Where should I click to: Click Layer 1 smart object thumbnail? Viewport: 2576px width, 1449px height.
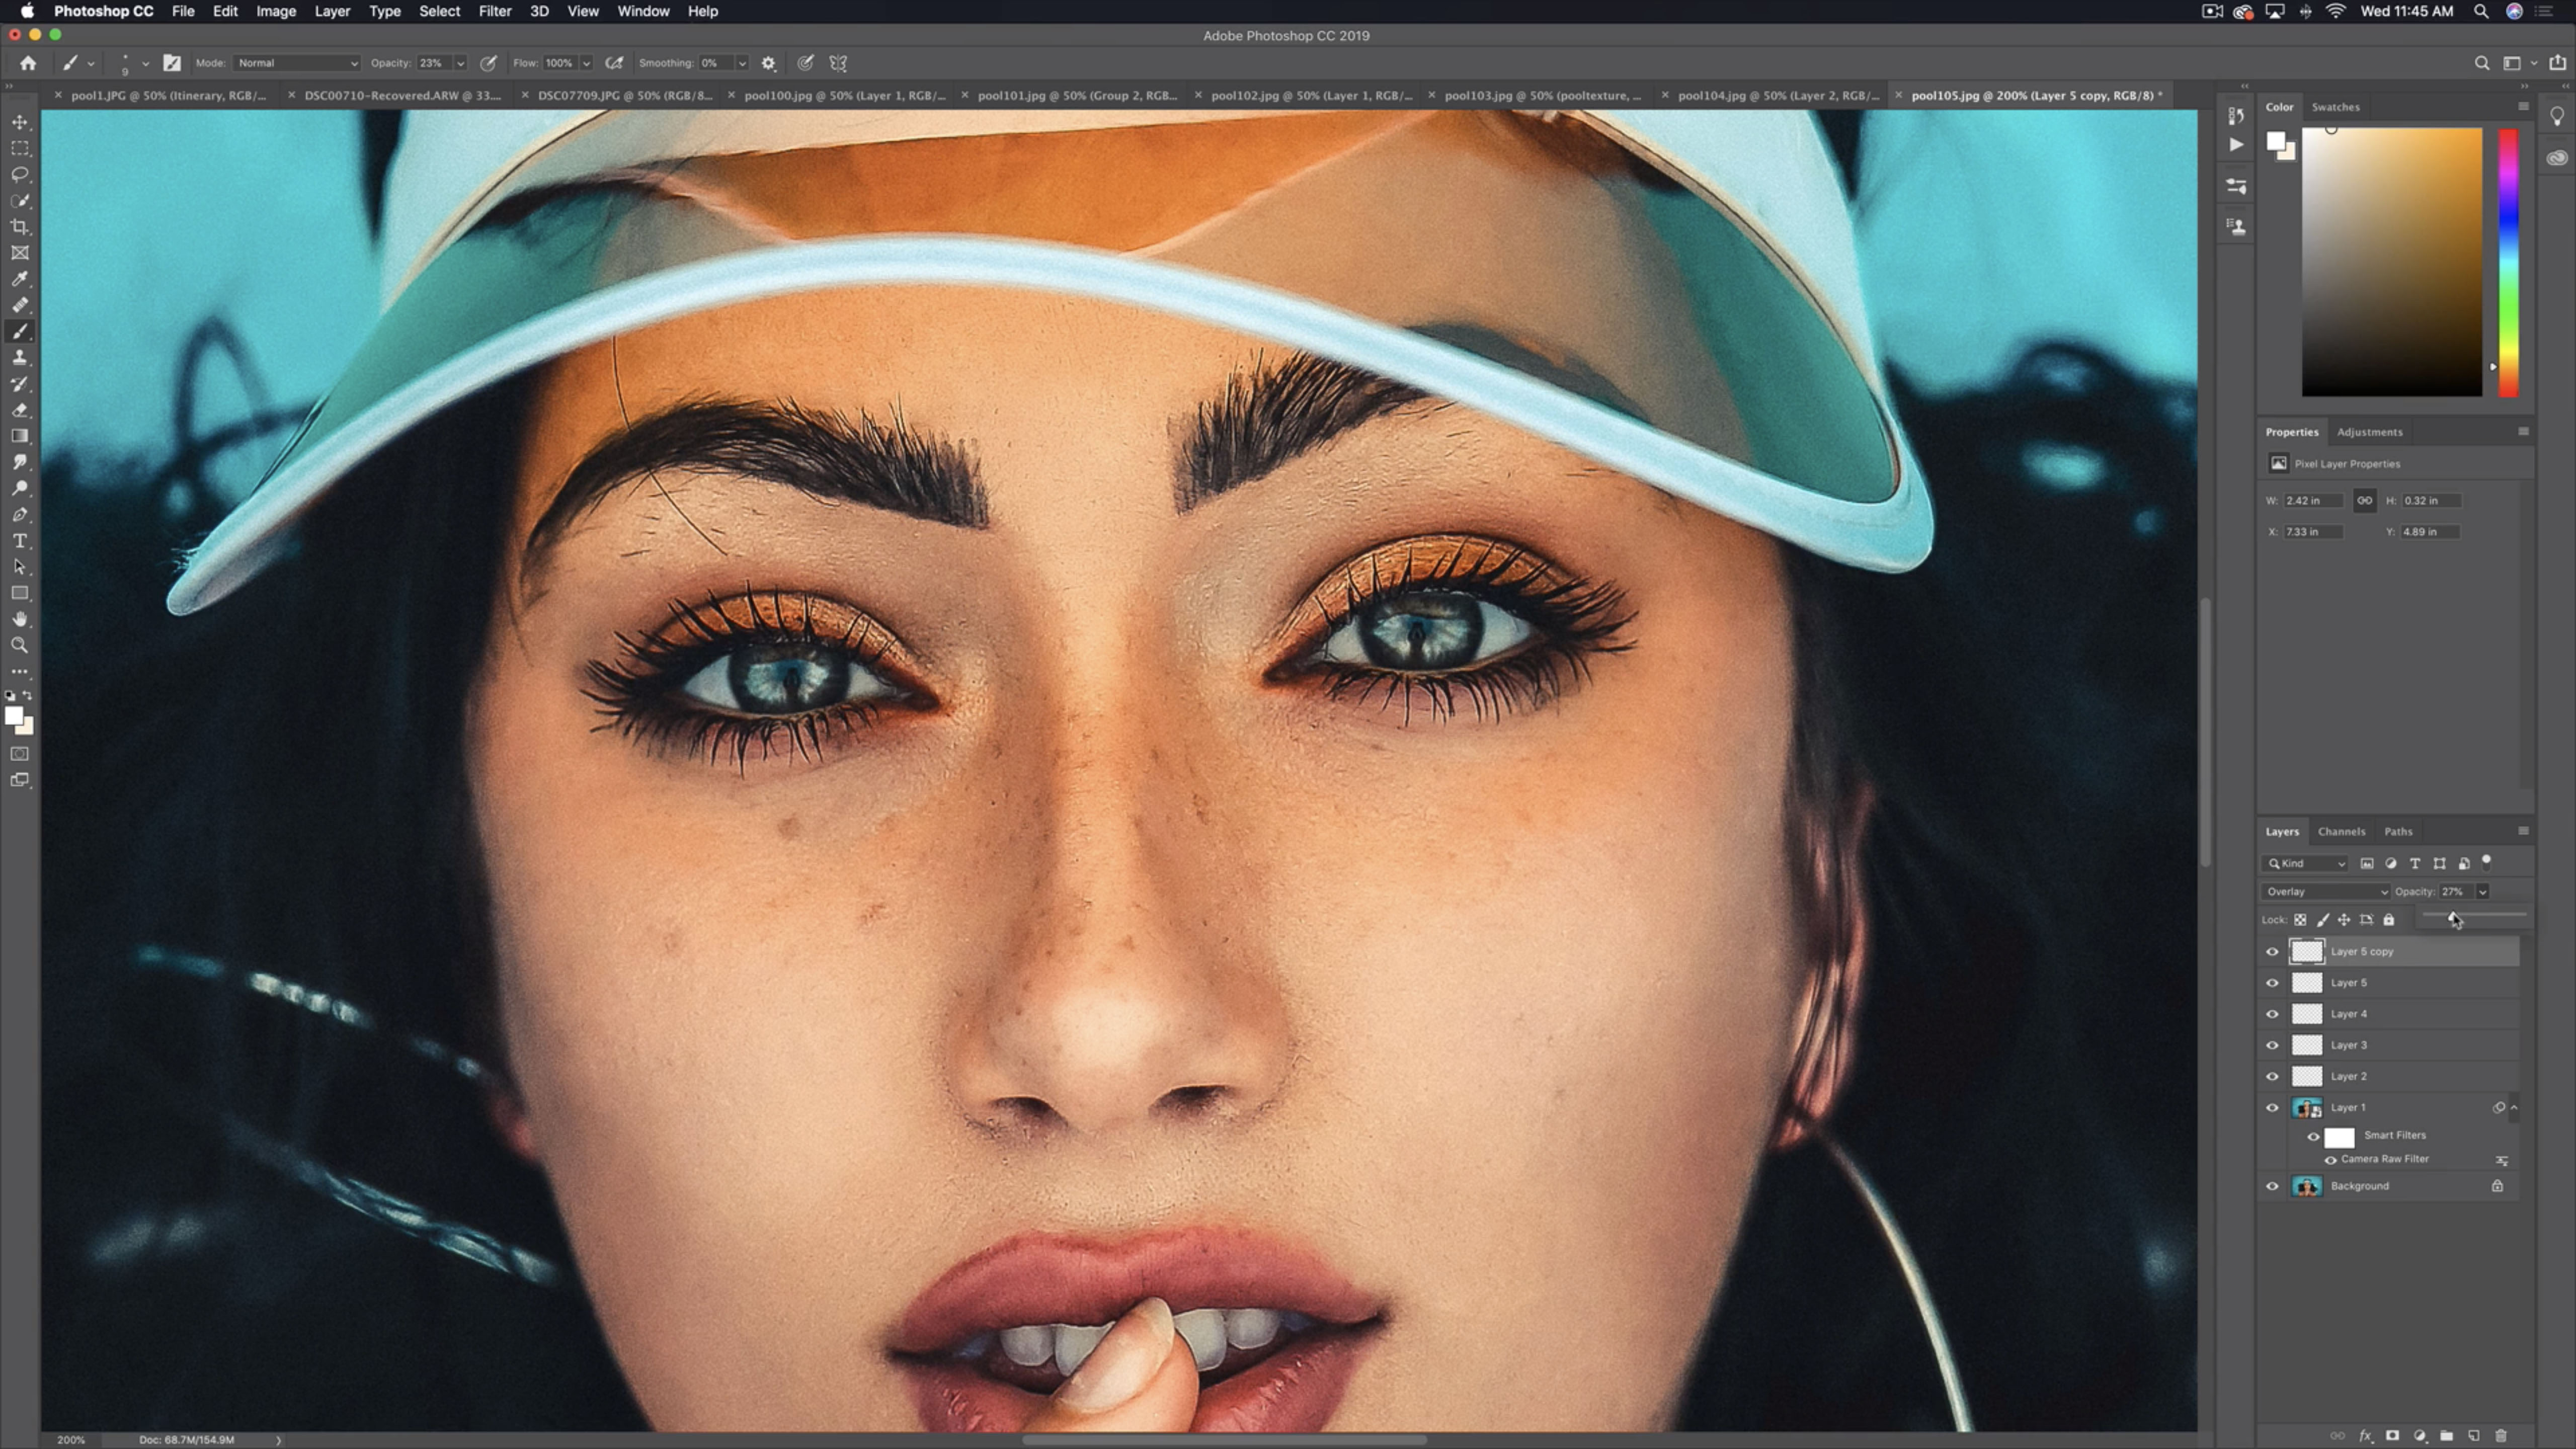tap(2306, 1108)
